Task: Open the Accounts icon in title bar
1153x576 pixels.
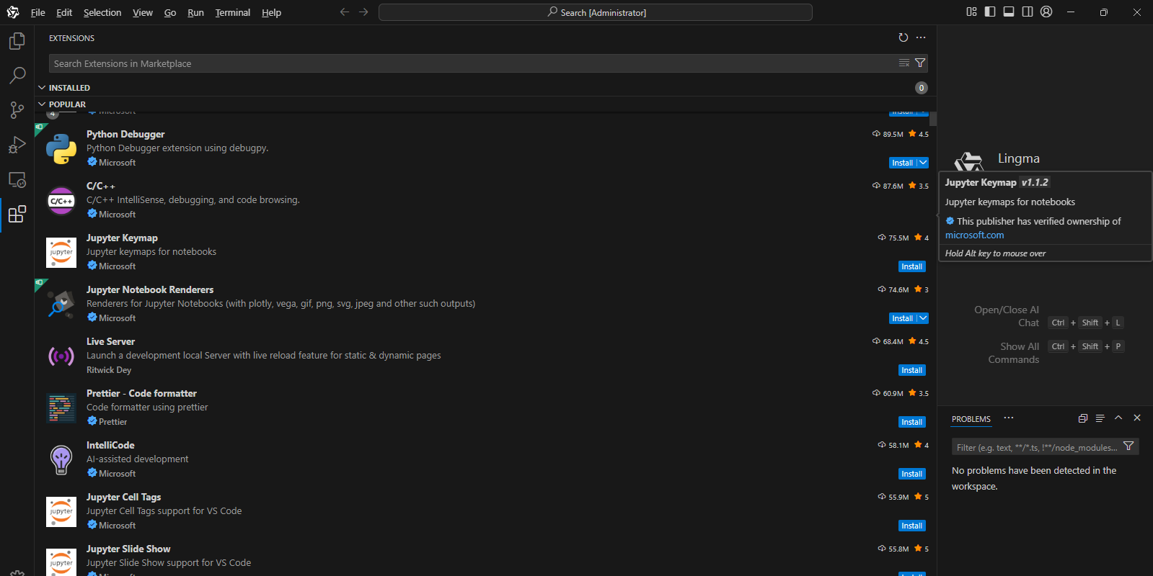Action: coord(1046,12)
